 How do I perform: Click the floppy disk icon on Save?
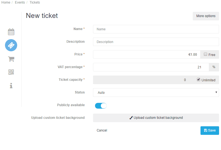[205, 130]
